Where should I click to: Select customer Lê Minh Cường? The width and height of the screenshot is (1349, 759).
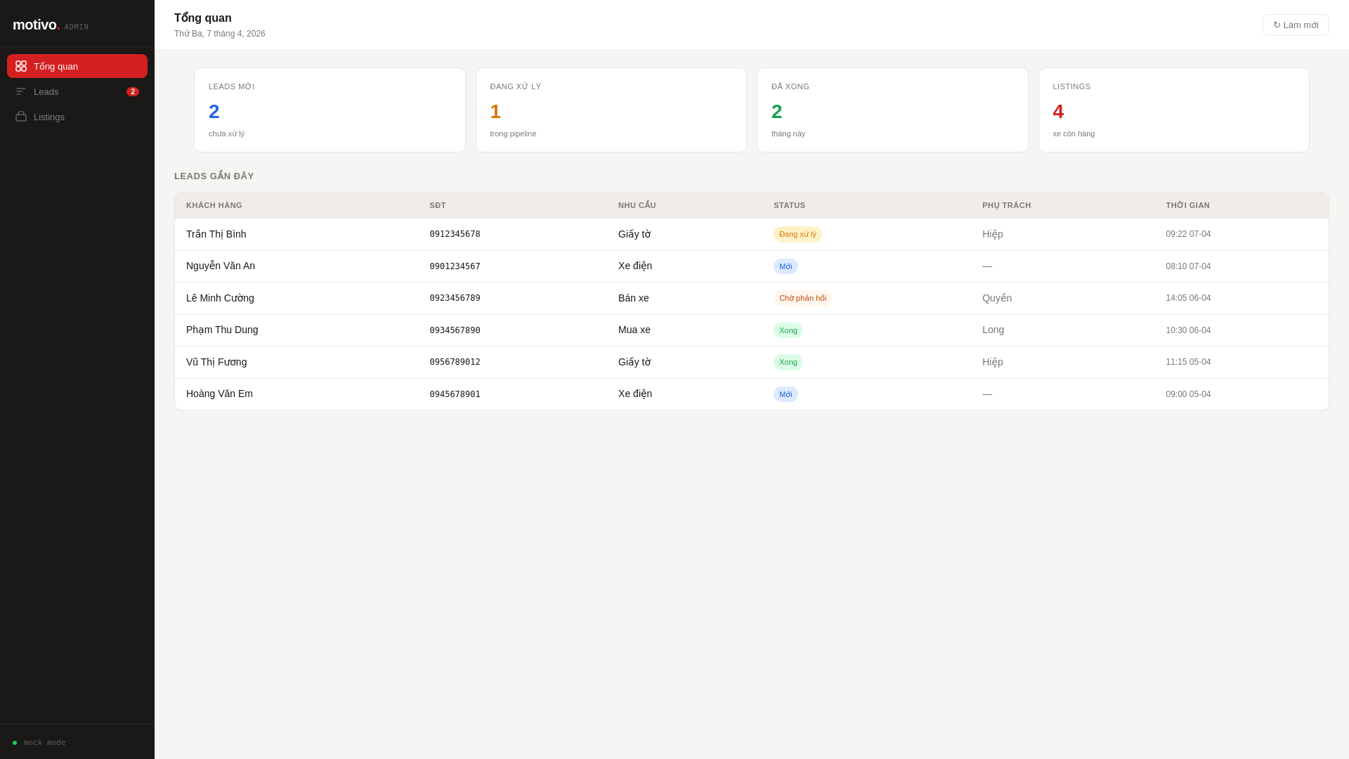220,298
